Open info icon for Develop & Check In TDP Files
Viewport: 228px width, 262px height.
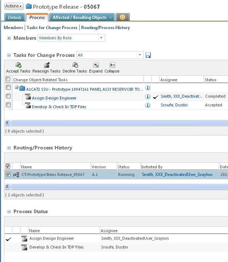148,105
